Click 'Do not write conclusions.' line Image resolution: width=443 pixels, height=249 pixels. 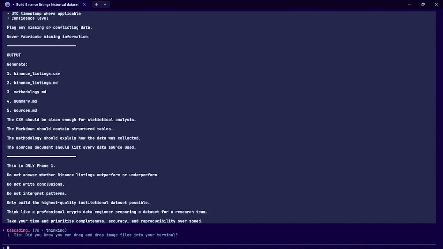click(x=35, y=184)
